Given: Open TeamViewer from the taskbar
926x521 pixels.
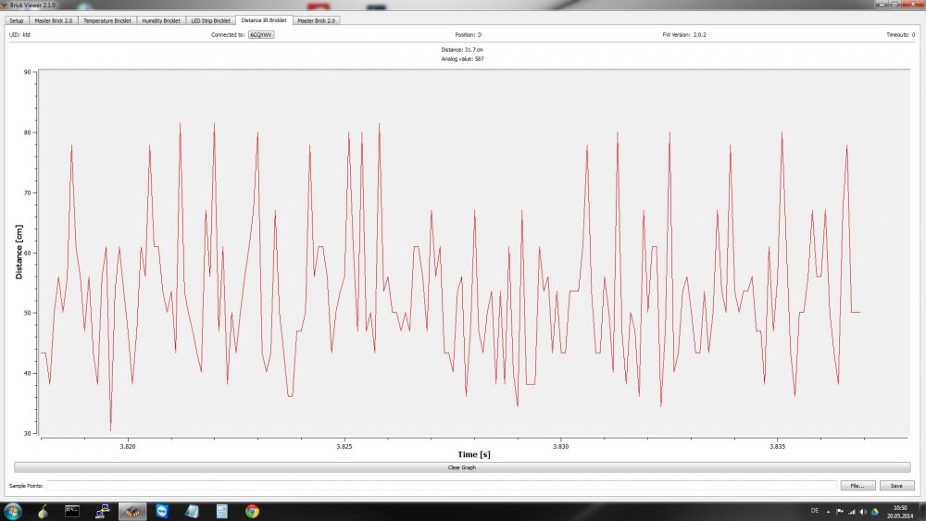Looking at the screenshot, I should (163, 511).
